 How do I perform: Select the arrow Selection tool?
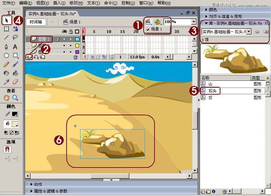pyautogui.click(x=6, y=20)
